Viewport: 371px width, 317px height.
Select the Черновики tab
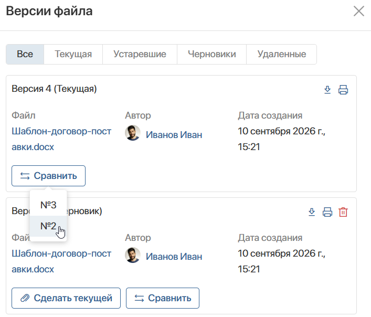212,54
